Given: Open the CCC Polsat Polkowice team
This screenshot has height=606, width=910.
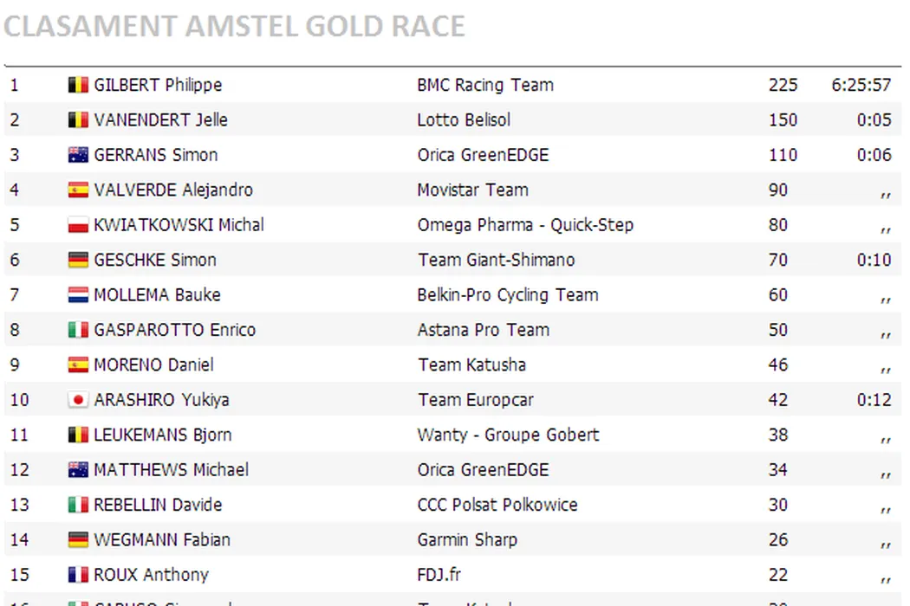Looking at the screenshot, I should (497, 505).
